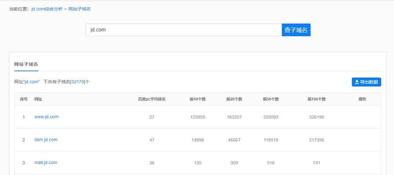Click row number 2 cell
394x175 pixels.
coord(24,140)
